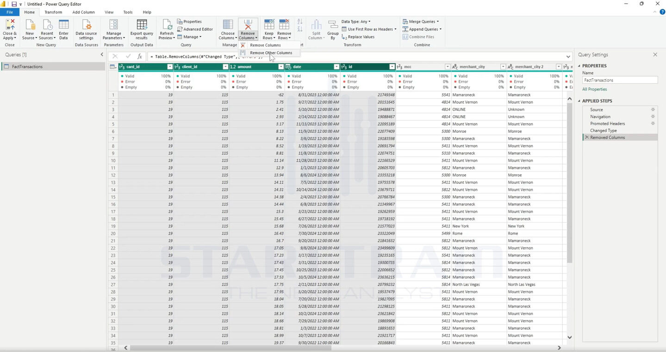Click the Remove Rows icon
The image size is (666, 352).
tap(284, 25)
